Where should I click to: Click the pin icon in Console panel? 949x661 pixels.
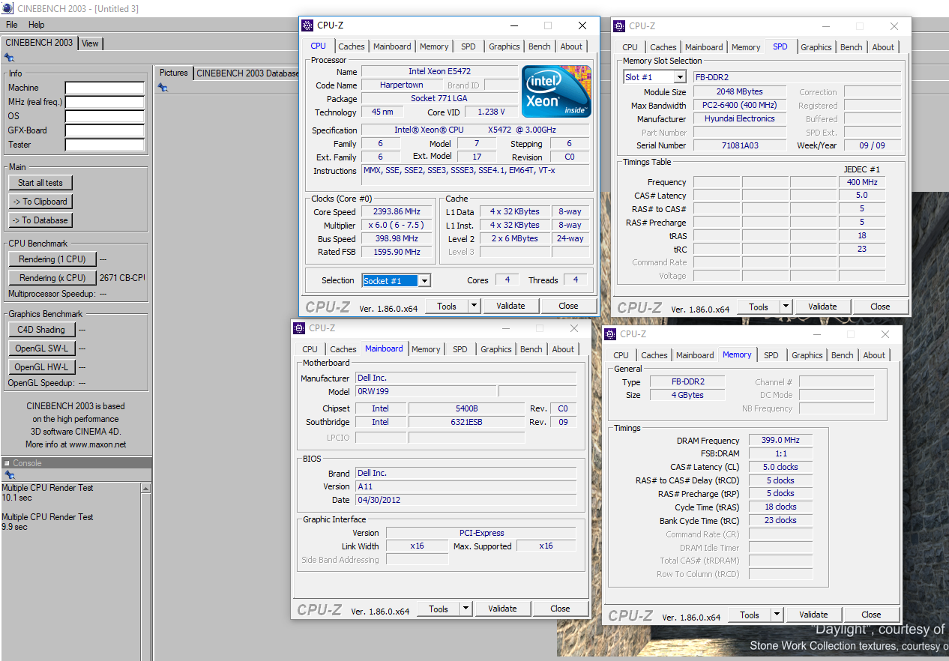point(9,475)
